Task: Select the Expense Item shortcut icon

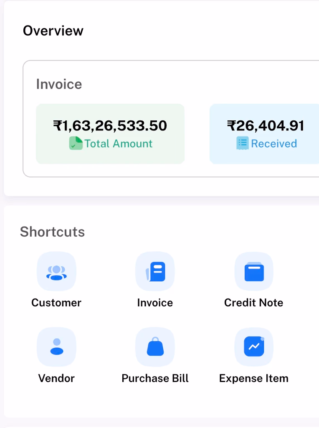Action: click(x=253, y=346)
